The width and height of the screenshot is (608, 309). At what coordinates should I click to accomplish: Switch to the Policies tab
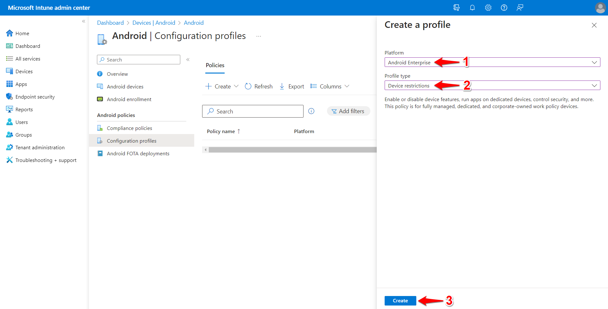pos(215,65)
